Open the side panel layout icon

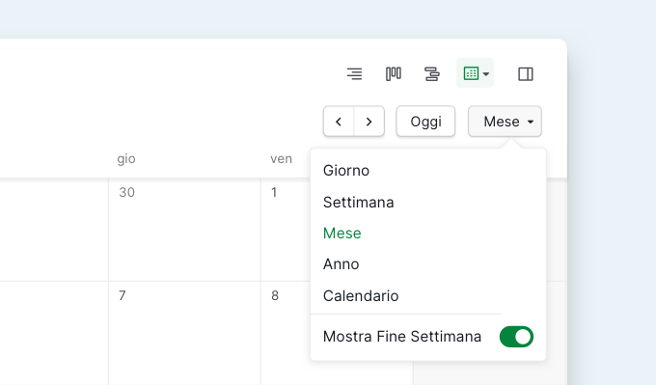[526, 73]
